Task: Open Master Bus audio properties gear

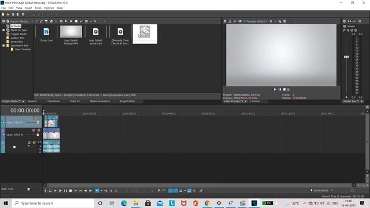Action: [345, 21]
